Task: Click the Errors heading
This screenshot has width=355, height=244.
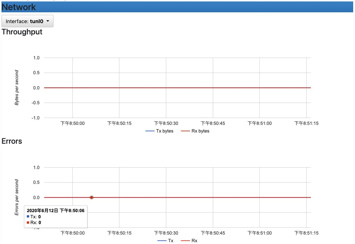Action: [x=12, y=141]
